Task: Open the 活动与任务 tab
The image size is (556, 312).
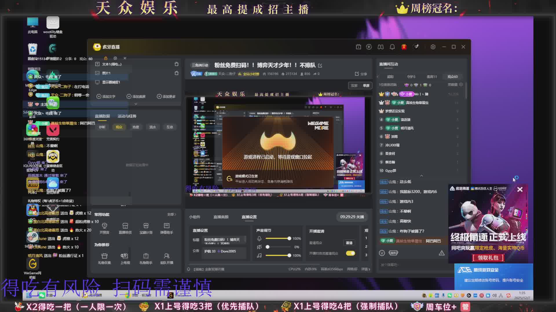Action: click(127, 116)
